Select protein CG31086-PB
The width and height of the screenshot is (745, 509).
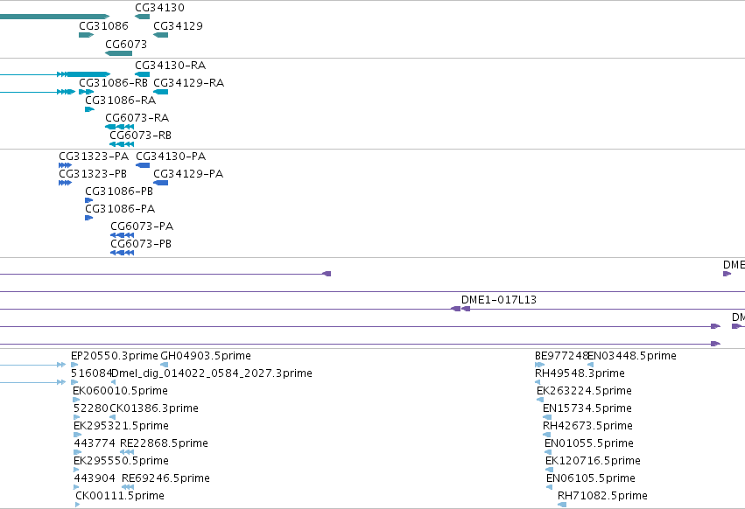click(x=88, y=200)
